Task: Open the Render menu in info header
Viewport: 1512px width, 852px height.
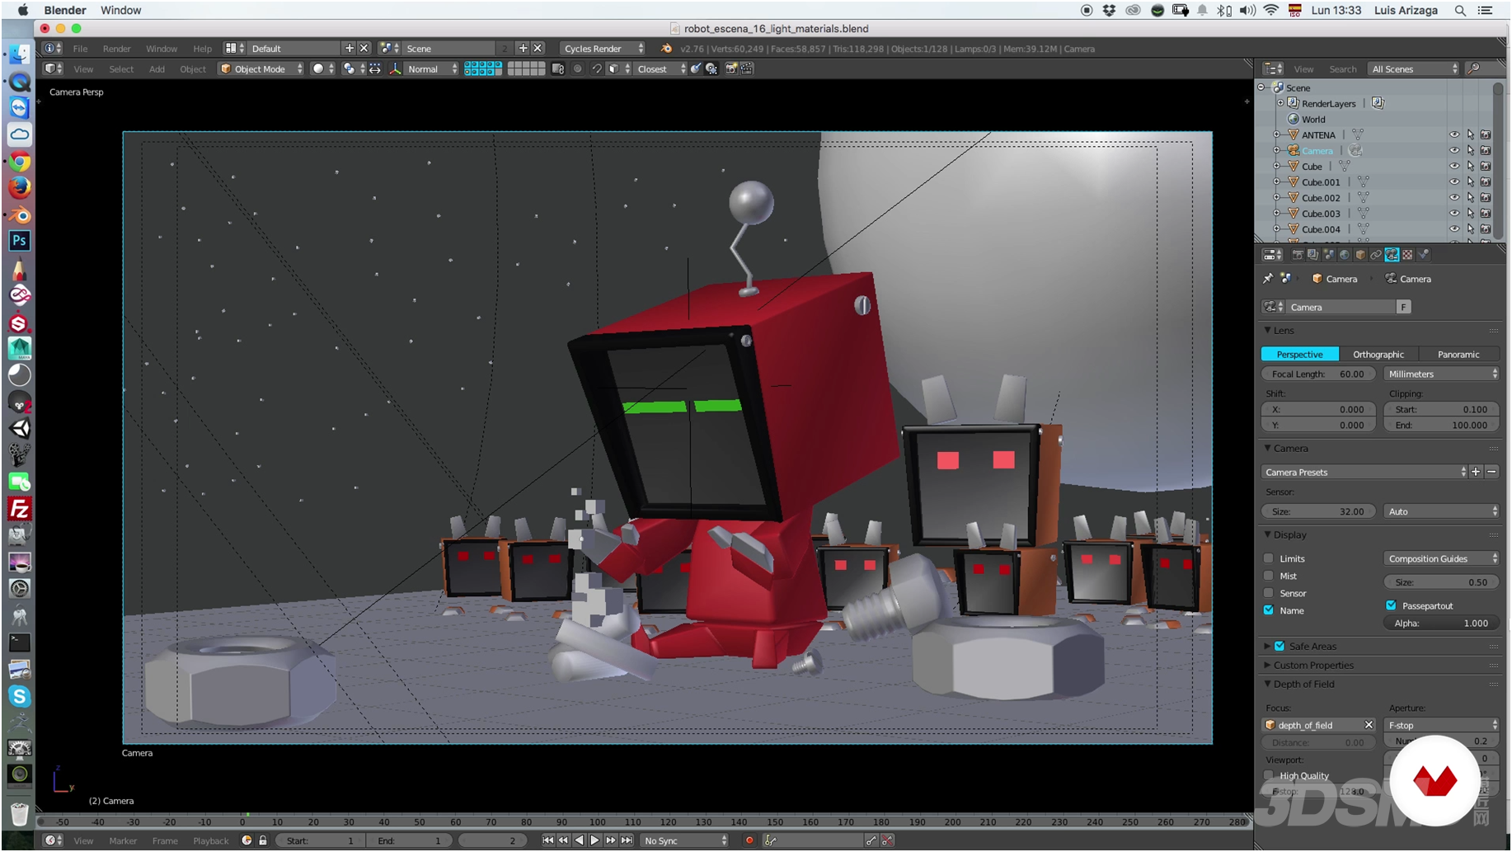Action: (x=116, y=49)
